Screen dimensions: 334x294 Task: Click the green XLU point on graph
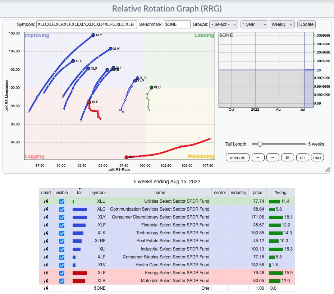coord(151,87)
